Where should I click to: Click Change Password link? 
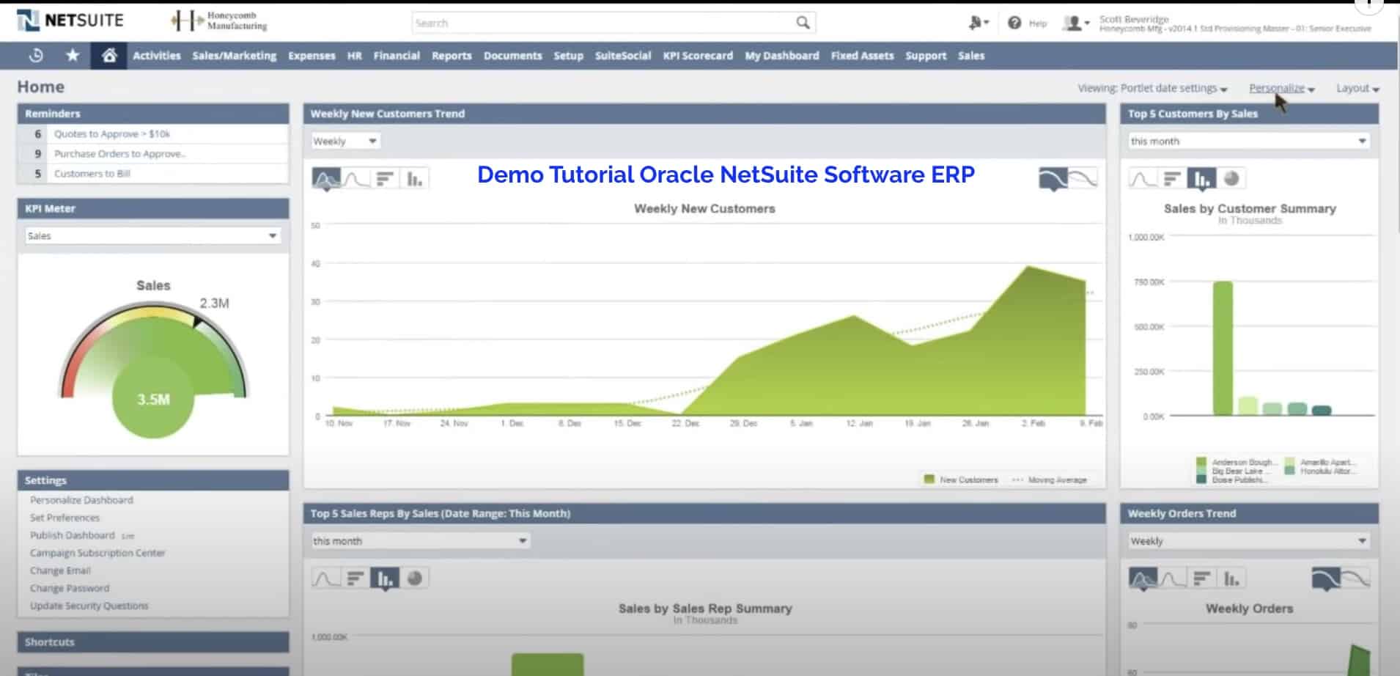pyautogui.click(x=70, y=588)
